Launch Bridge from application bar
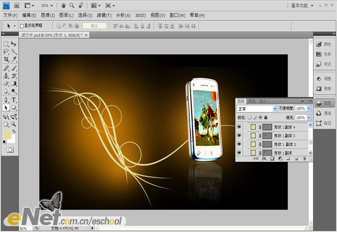The image size is (337, 232). coord(16,6)
